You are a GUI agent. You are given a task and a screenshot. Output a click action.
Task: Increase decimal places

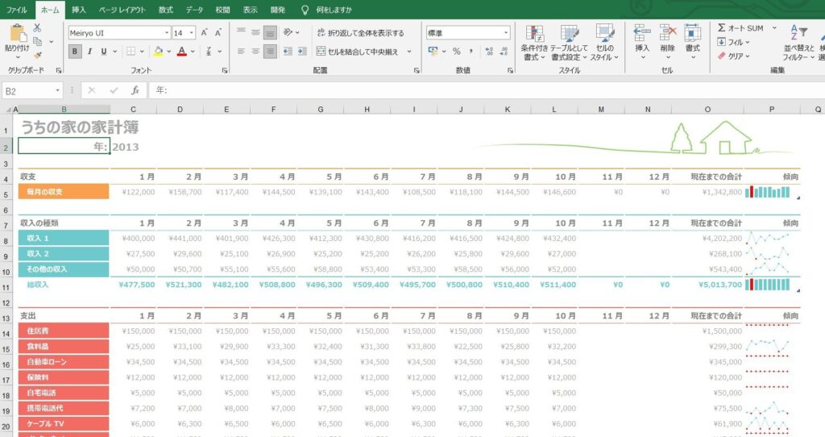coord(489,51)
